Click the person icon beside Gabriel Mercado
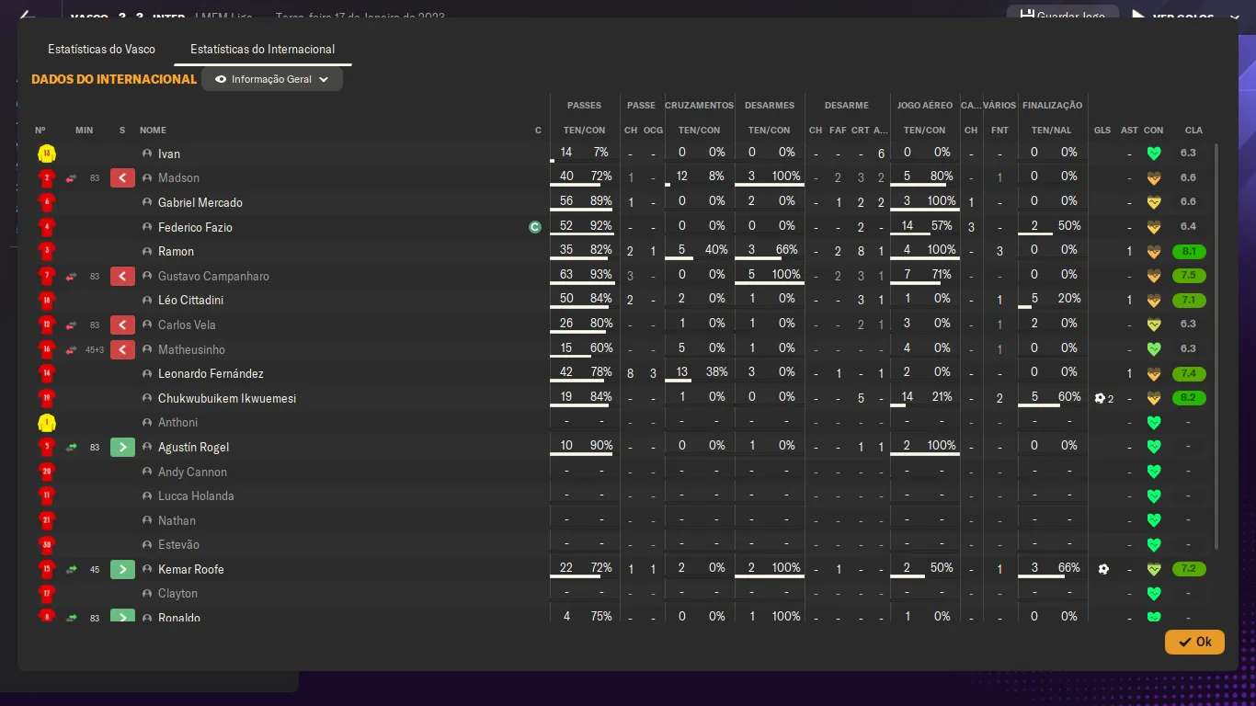Viewport: 1256px width, 706px height. 147,202
